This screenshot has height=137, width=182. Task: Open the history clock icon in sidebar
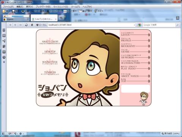click(4, 57)
